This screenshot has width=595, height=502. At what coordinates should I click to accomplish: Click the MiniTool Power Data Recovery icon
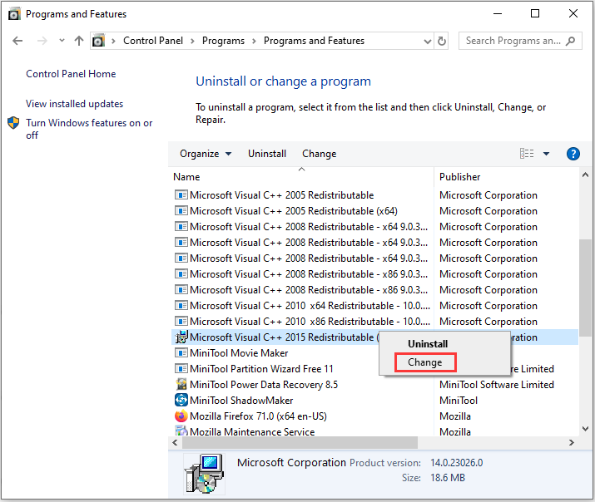click(181, 384)
